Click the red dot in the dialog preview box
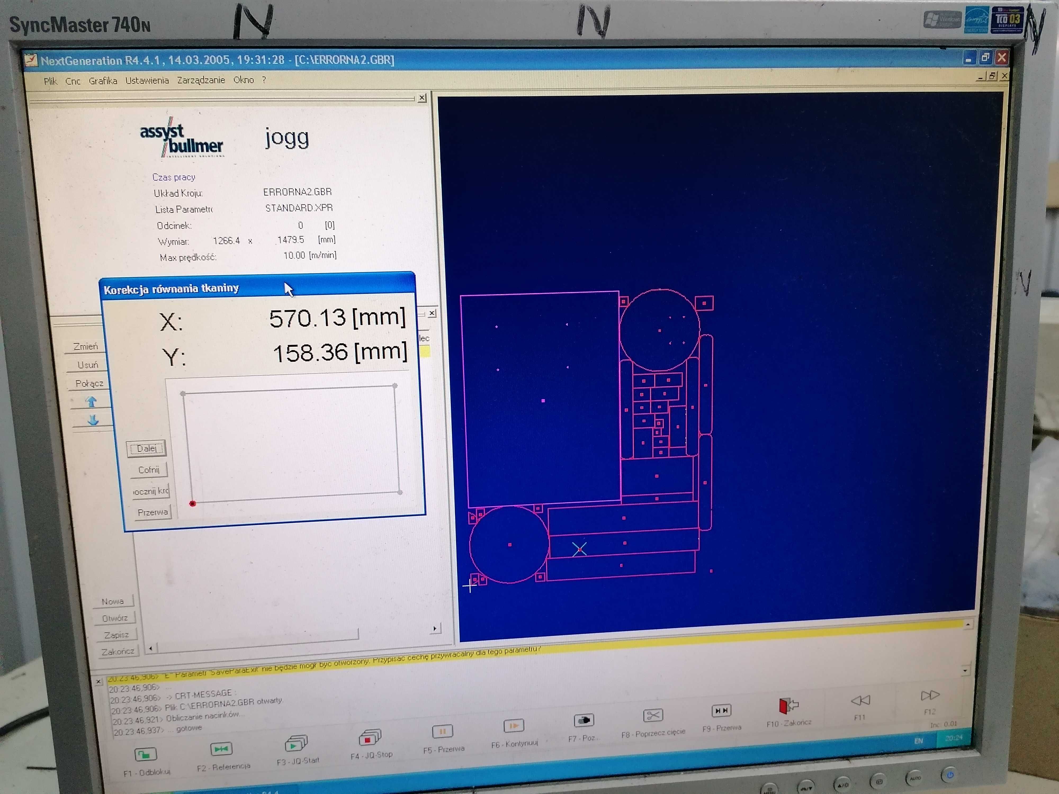Viewport: 1059px width, 794px height. (192, 503)
